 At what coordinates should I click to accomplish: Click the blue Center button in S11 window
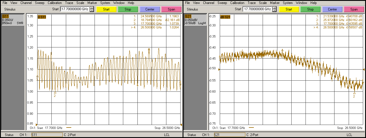tap(150, 9)
